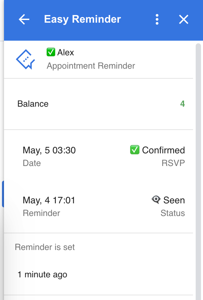The width and height of the screenshot is (203, 300).
Task: Click the green balance number 4
Action: pos(182,104)
